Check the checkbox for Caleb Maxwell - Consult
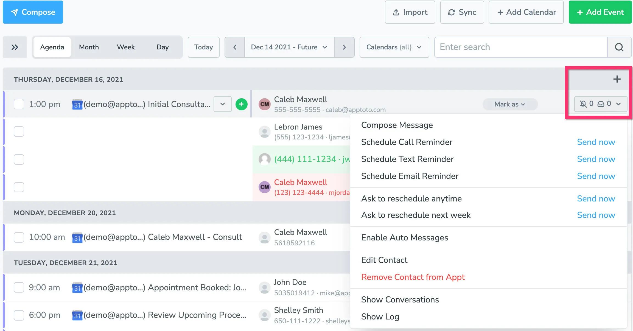Viewport: 633px width, 331px height. pos(19,237)
